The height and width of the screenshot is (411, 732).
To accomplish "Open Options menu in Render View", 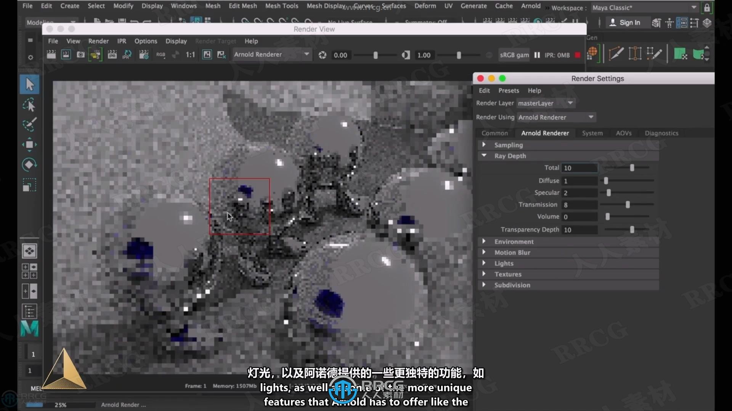I will point(146,41).
